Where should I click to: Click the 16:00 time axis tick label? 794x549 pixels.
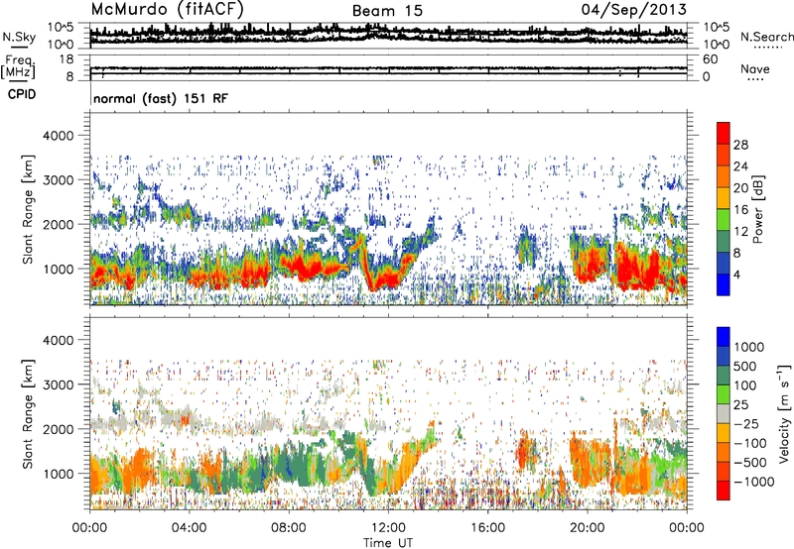487,528
